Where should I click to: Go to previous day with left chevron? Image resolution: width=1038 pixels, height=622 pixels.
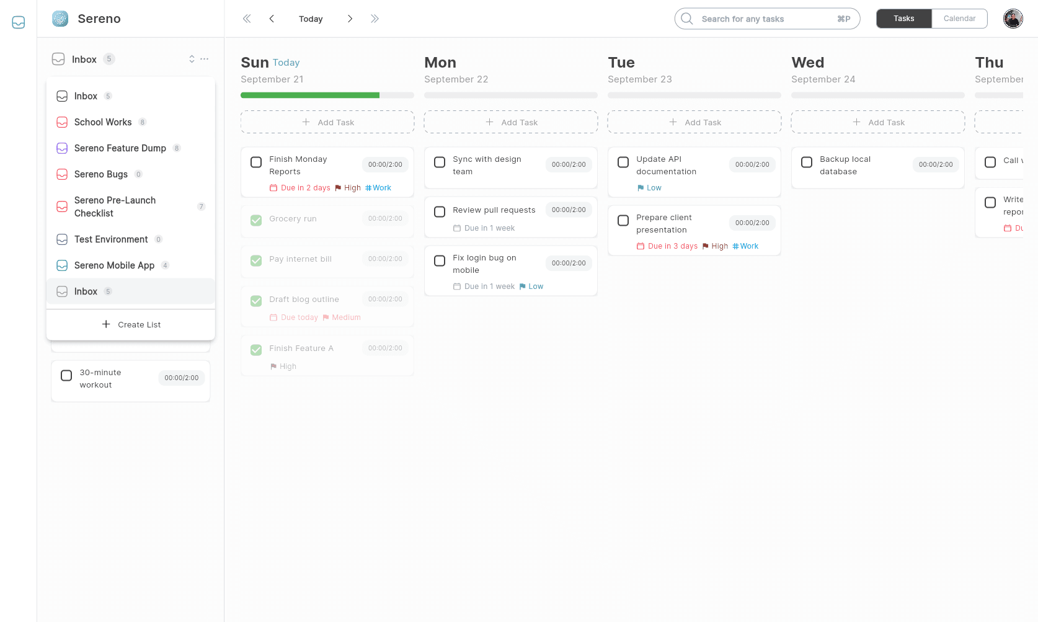pyautogui.click(x=272, y=19)
